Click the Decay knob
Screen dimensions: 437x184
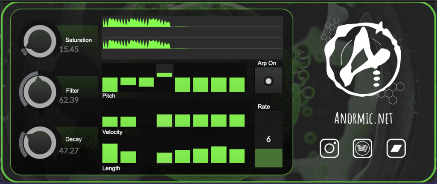[40, 143]
